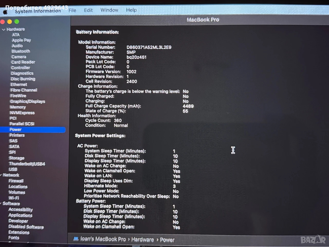Click the Condition value Normal

[x=121, y=125]
